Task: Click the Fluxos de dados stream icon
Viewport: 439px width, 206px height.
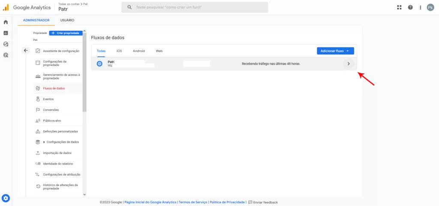Action: click(38, 88)
